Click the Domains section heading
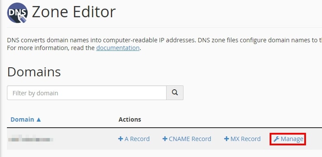The width and height of the screenshot is (322, 157). coord(34,72)
